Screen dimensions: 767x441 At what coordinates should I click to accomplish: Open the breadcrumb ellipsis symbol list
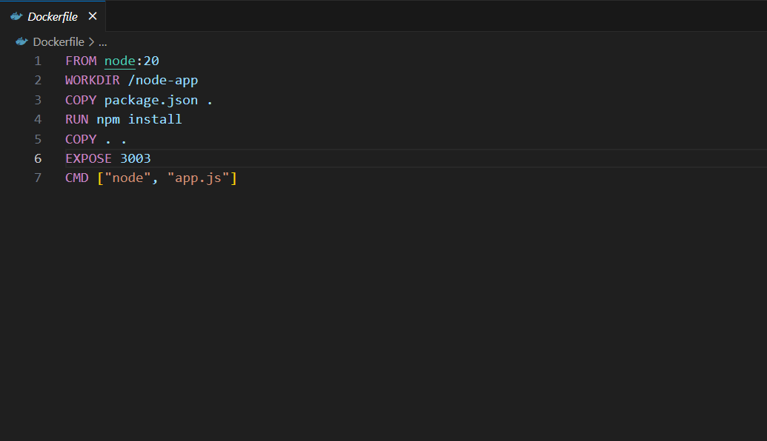103,42
